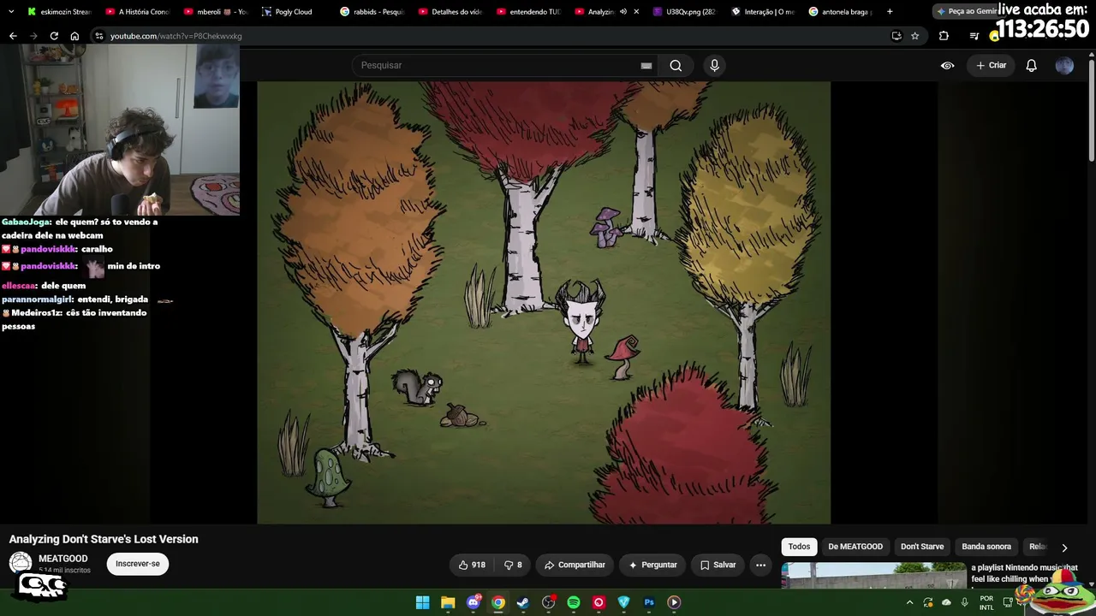Open the Windows Start menu
This screenshot has height=616, width=1096.
(x=422, y=602)
